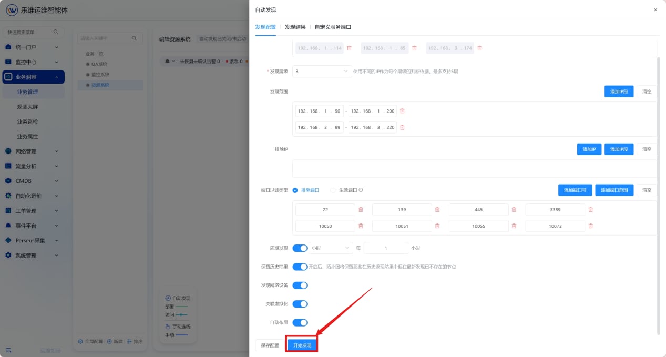Open the 发现层级 dropdown showing 3
This screenshot has width=666, height=357.
(x=322, y=71)
